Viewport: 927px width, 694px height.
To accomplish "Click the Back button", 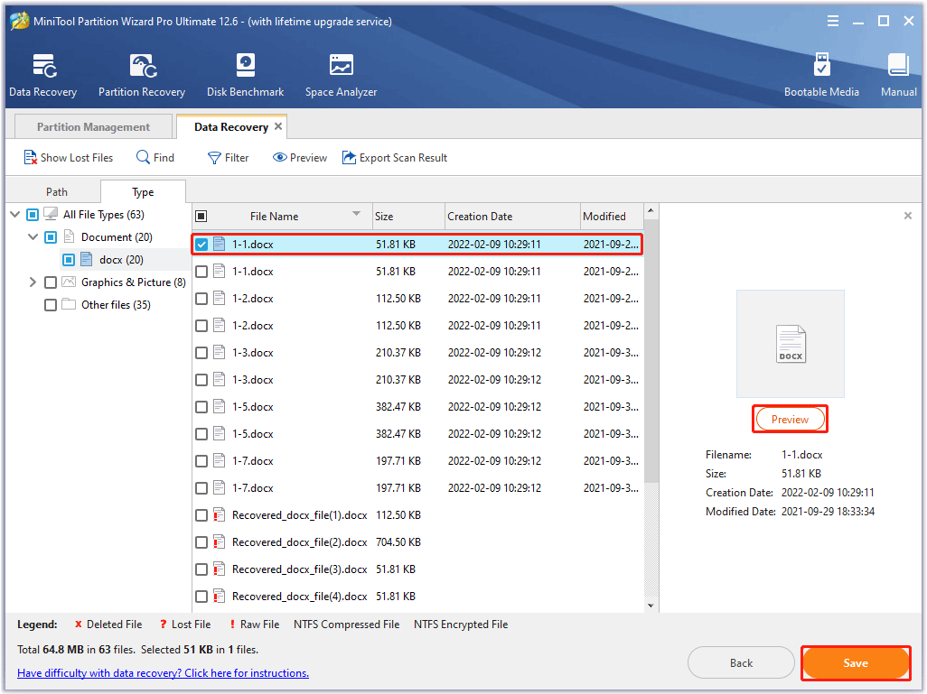I will tap(741, 662).
